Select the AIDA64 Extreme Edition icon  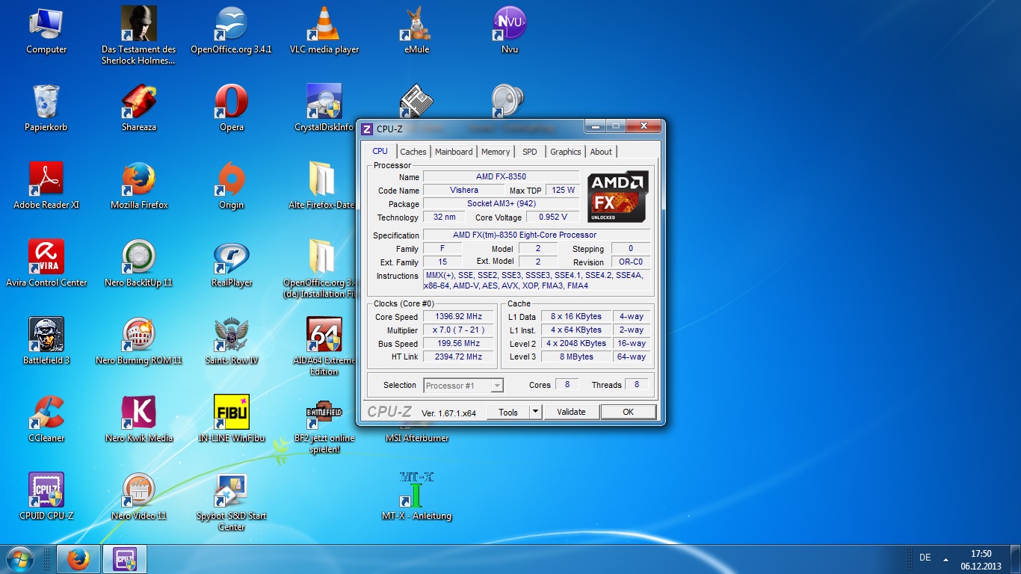click(324, 347)
